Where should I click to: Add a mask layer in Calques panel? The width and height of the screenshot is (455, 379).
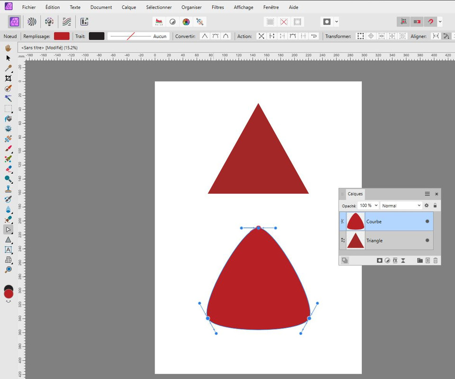pyautogui.click(x=379, y=261)
